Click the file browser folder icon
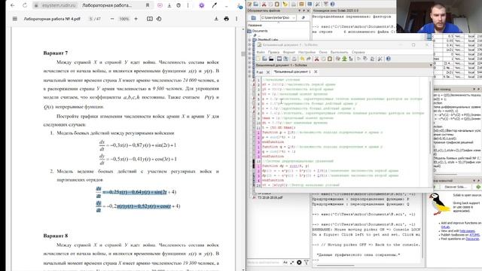 tap(254, 18)
